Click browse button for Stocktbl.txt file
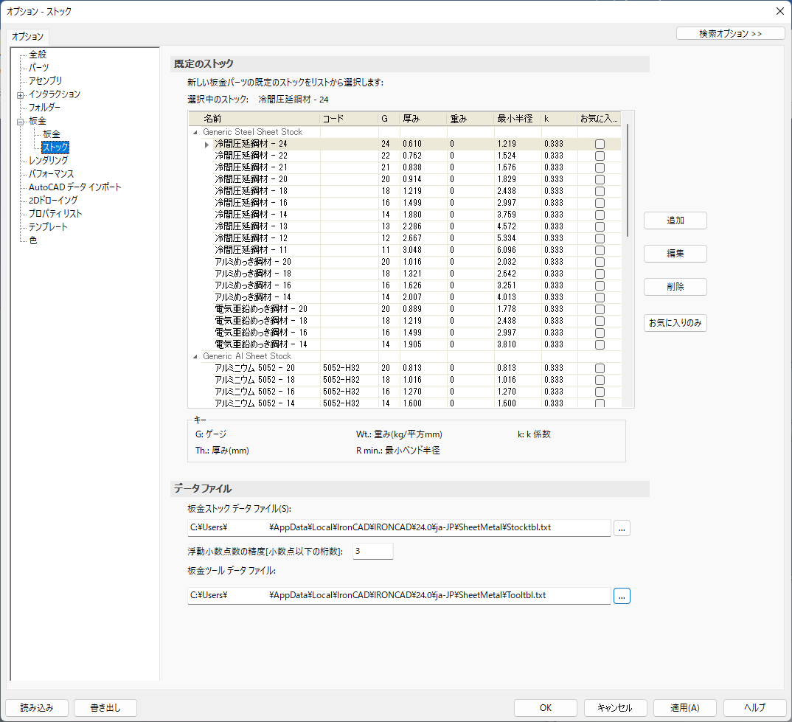The height and width of the screenshot is (722, 792). tap(622, 528)
